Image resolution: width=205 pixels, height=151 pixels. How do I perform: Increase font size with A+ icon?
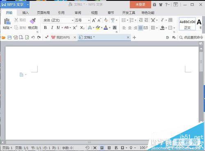point(94,20)
